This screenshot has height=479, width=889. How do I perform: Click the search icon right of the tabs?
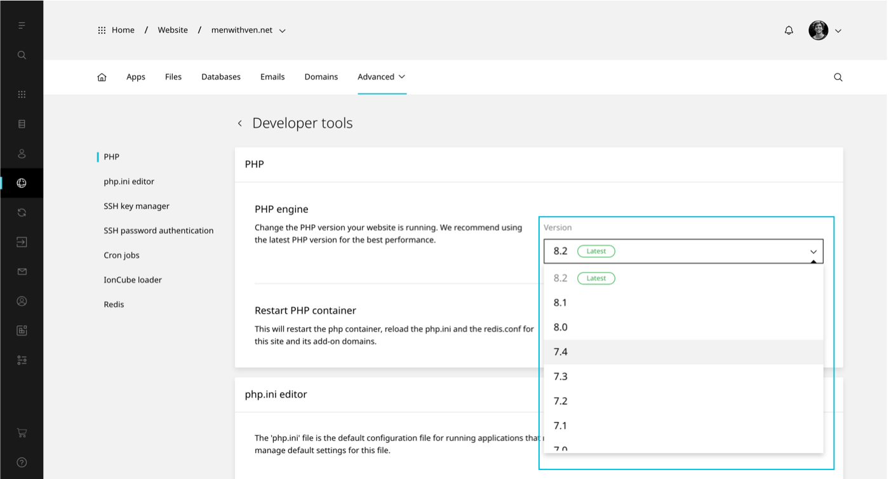(838, 77)
